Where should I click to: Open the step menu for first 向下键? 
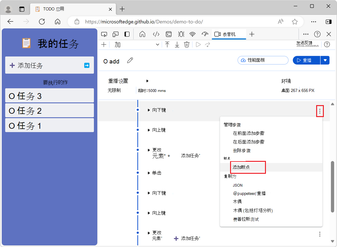pyautogui.click(x=320, y=111)
